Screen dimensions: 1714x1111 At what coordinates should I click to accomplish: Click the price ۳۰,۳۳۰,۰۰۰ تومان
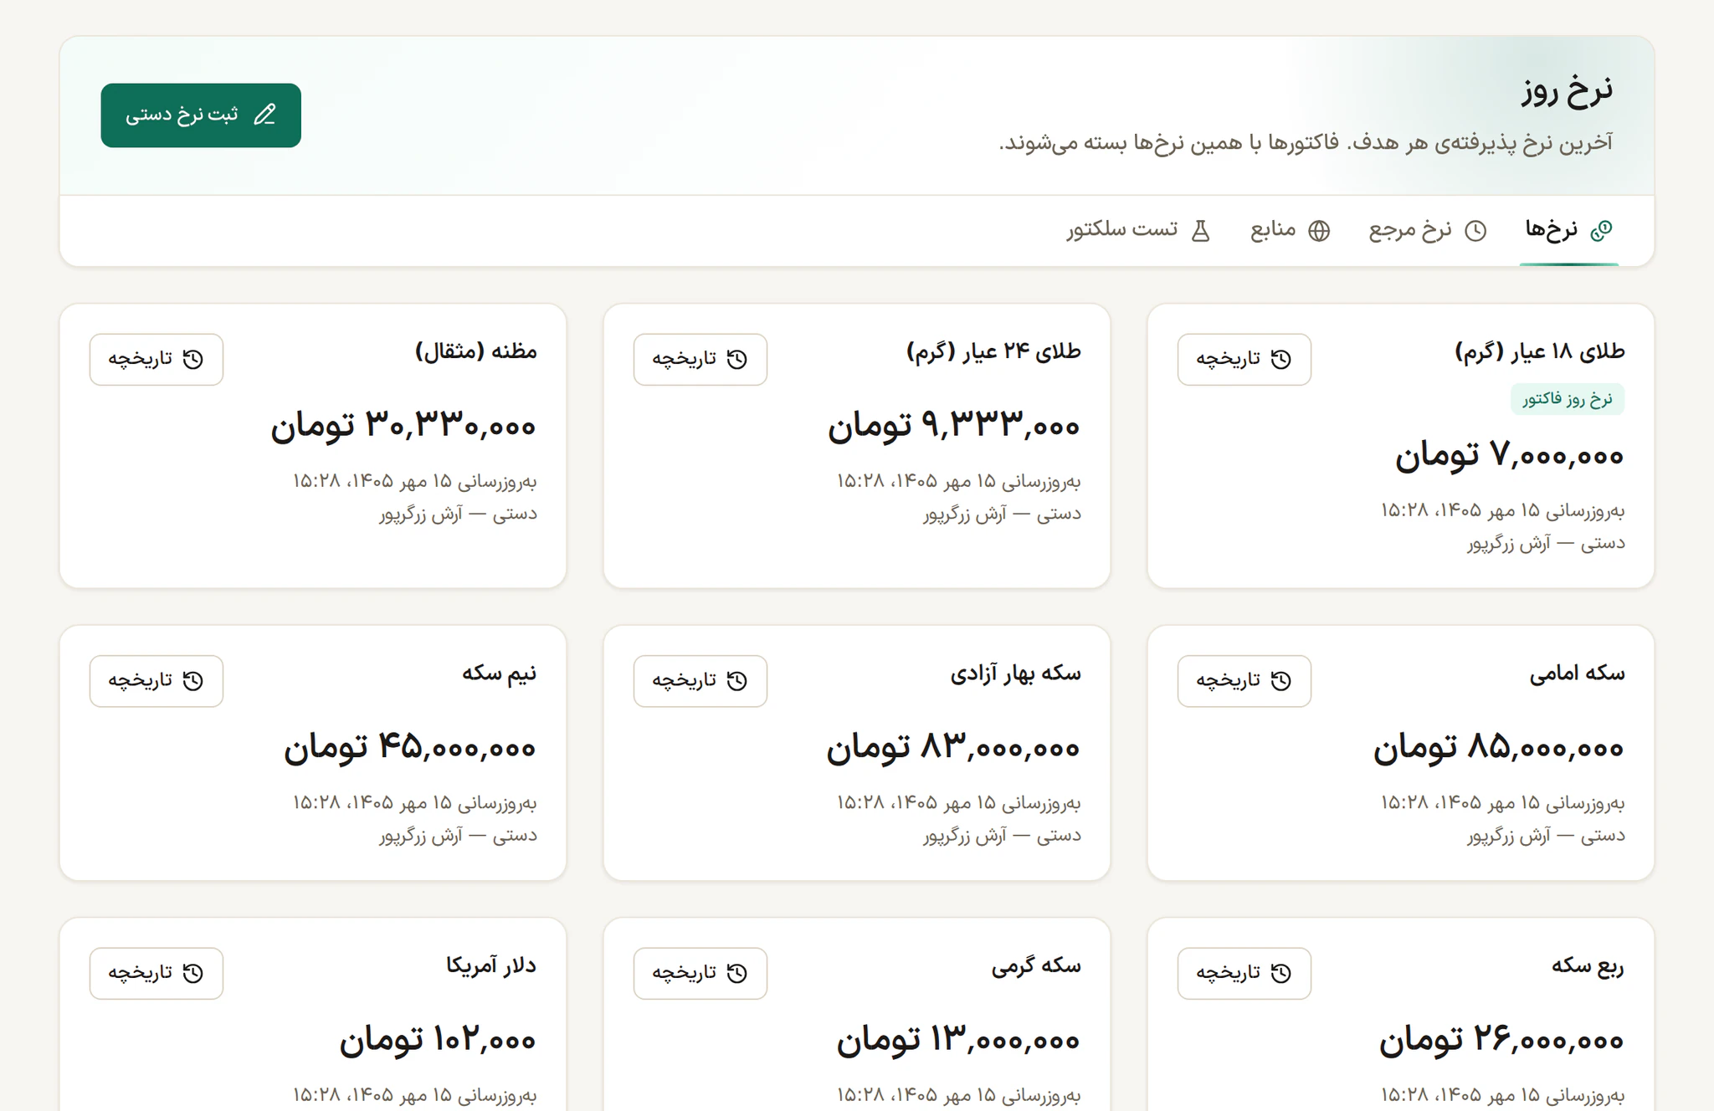point(403,427)
